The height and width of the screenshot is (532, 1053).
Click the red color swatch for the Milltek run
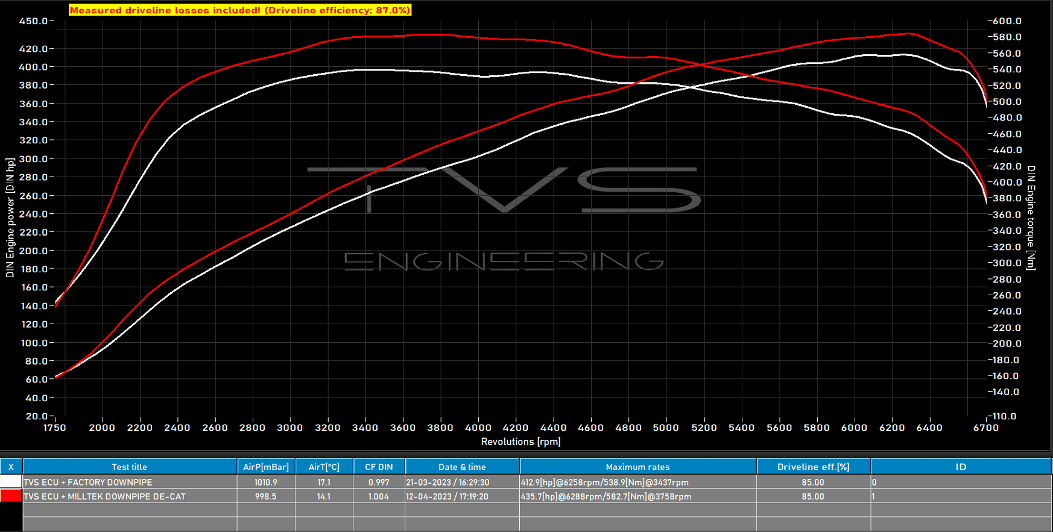point(11,496)
